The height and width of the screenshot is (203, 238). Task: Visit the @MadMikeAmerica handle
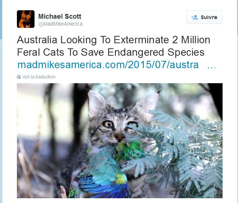pos(60,24)
